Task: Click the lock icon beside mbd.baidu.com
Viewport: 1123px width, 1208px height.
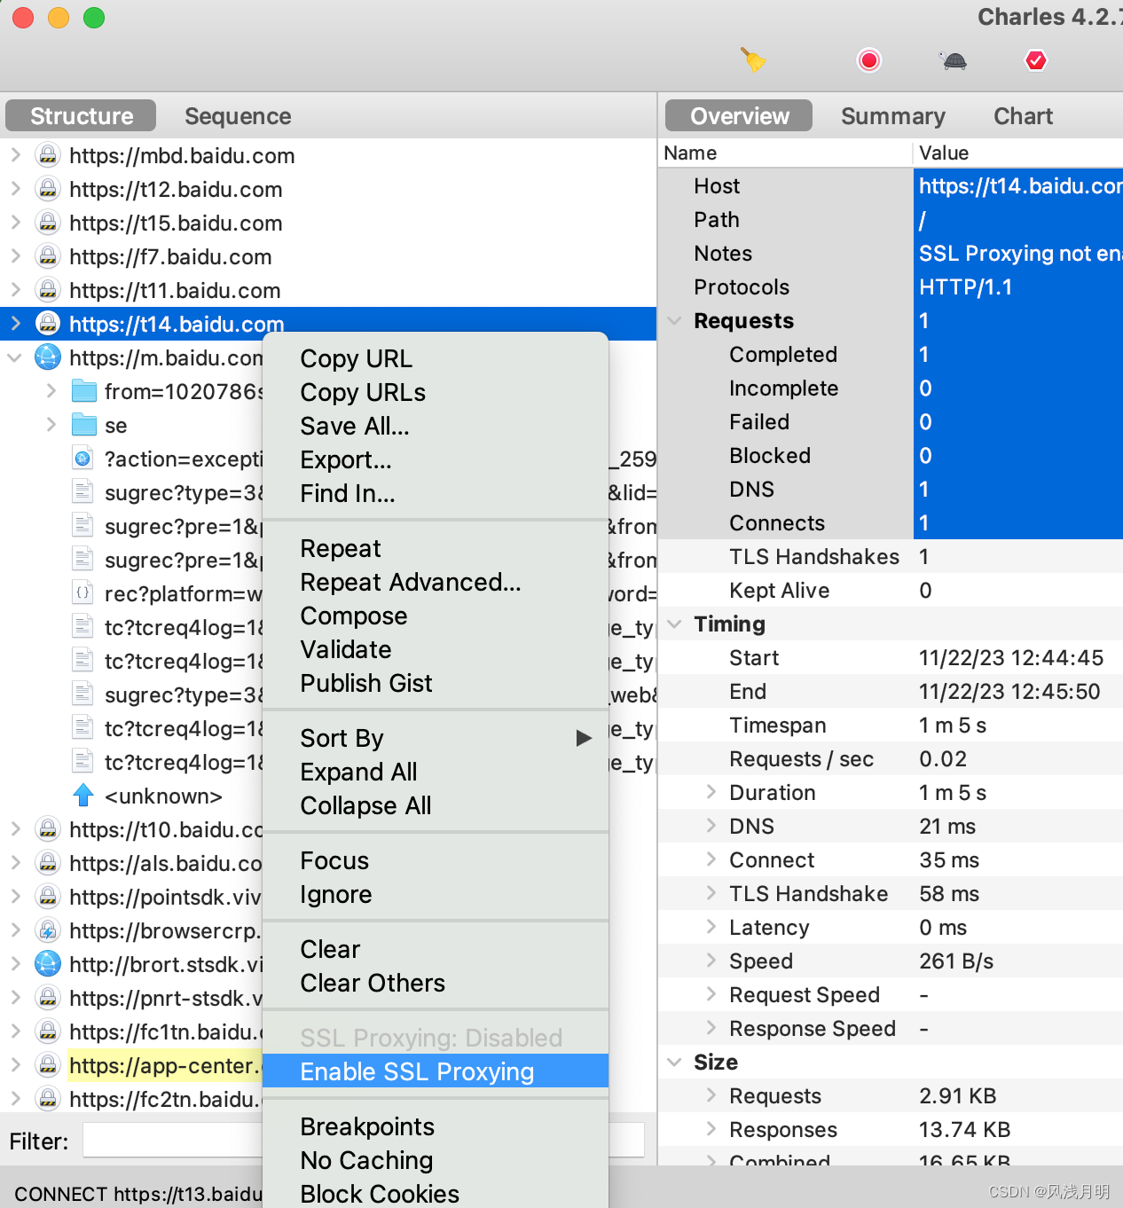Action: click(x=48, y=155)
